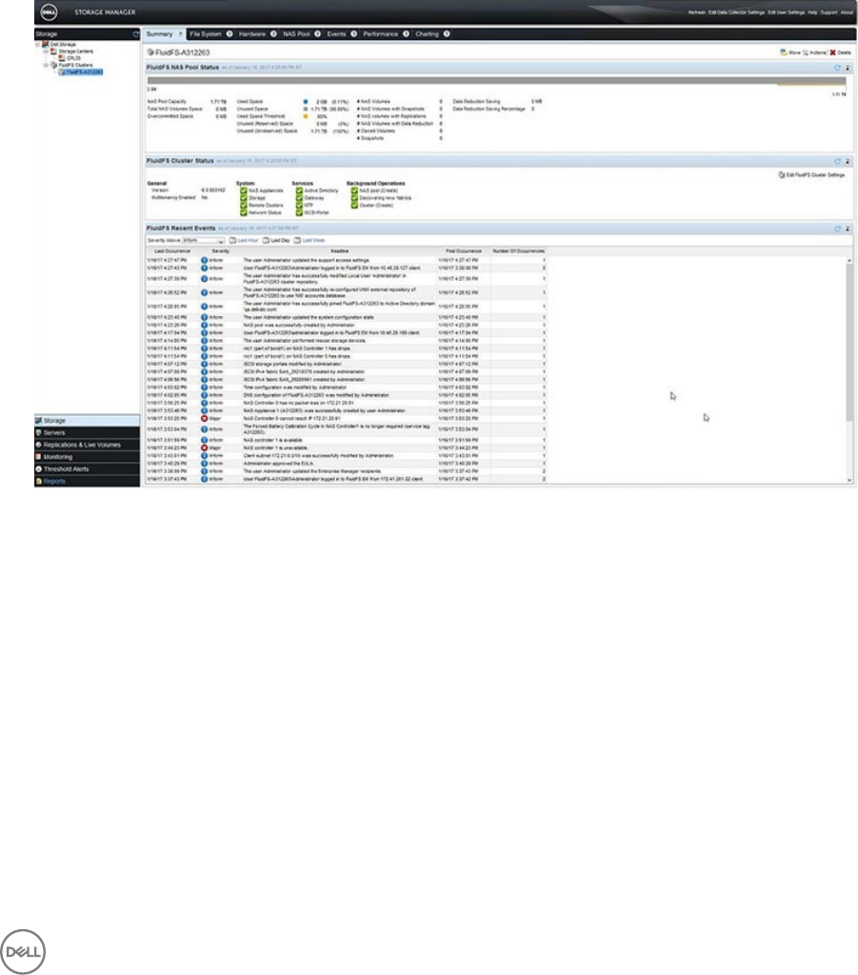Click the events table vertical scrollbar
Screen dimensions: 858x975
(849, 370)
